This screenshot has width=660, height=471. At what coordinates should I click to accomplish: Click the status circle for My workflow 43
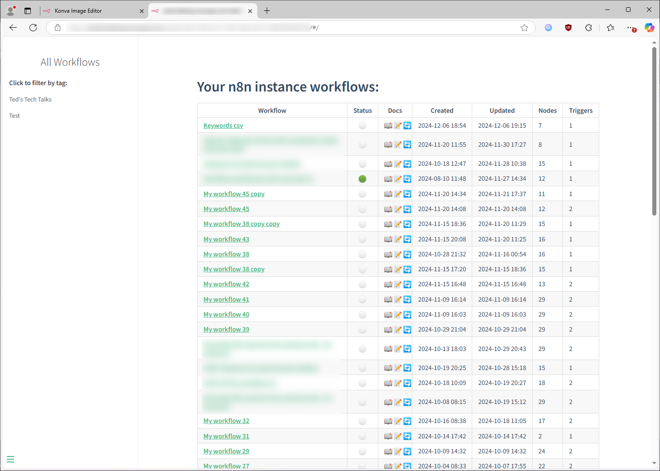tap(362, 239)
